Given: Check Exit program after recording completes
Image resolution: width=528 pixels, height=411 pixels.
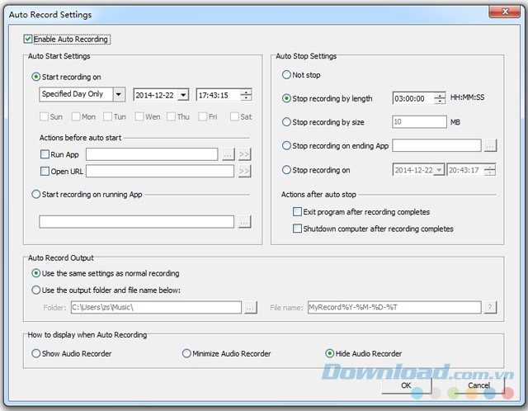Looking at the screenshot, I should (x=298, y=212).
